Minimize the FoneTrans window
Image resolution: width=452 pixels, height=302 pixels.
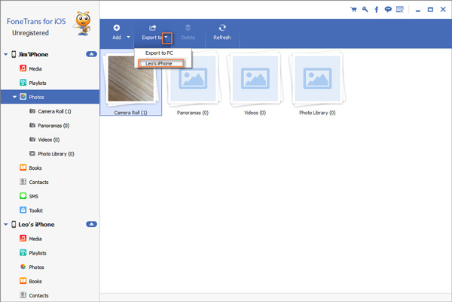(x=417, y=10)
